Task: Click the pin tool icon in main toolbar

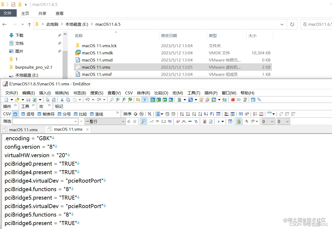Action: (259, 100)
